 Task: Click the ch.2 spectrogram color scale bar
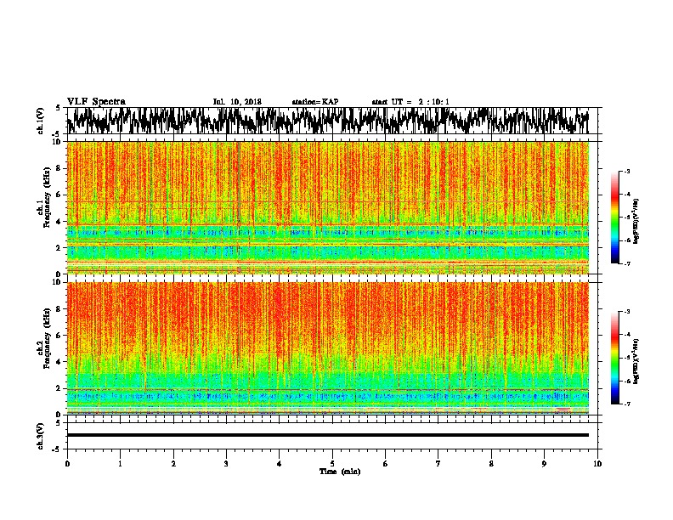tap(614, 358)
